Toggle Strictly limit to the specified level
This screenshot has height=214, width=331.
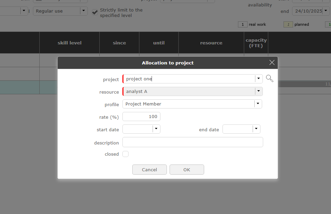click(95, 13)
